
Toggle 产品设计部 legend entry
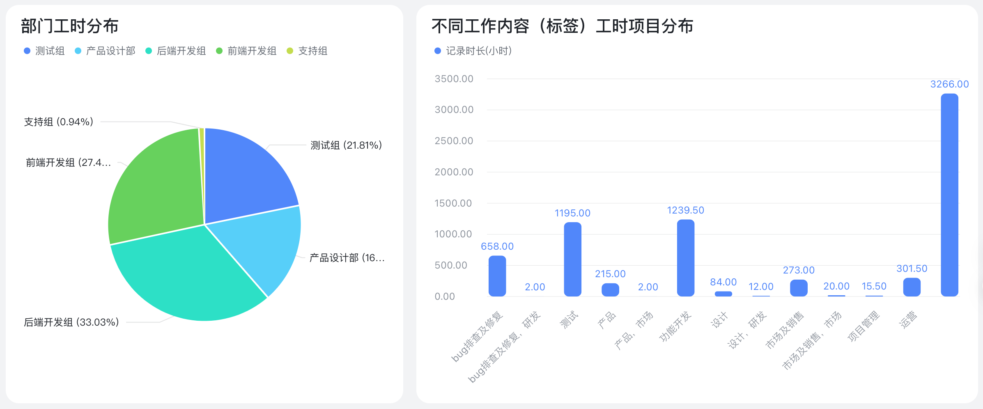pos(105,51)
